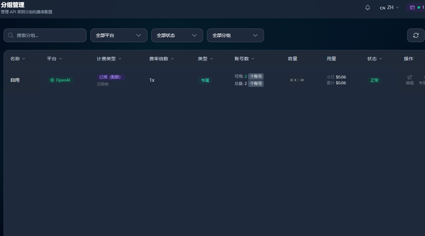Click the 0 / 20 capacity value
Image resolution: width=425 pixels, height=236 pixels.
(297, 80)
